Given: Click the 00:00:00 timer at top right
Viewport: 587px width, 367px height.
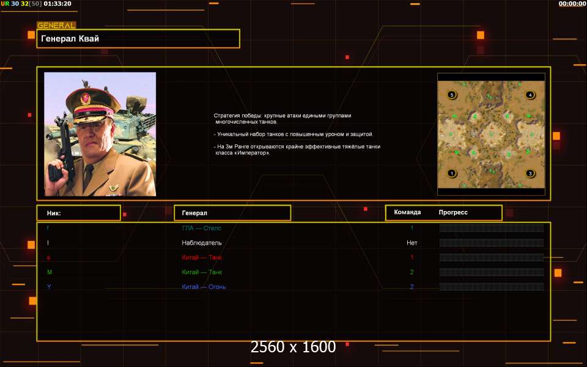Looking at the screenshot, I should point(572,4).
